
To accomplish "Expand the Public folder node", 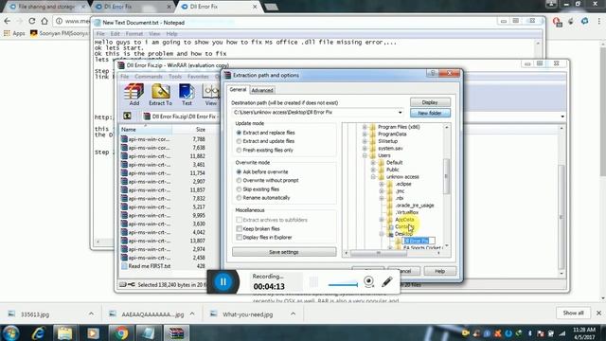I will tap(373, 170).
